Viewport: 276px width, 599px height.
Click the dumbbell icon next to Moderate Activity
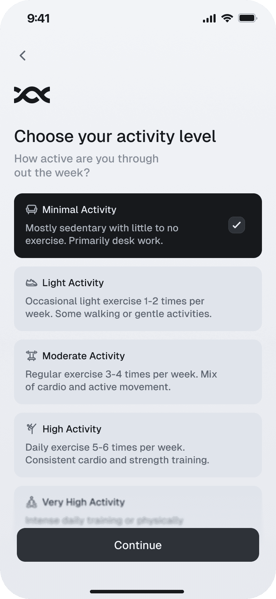tap(32, 355)
